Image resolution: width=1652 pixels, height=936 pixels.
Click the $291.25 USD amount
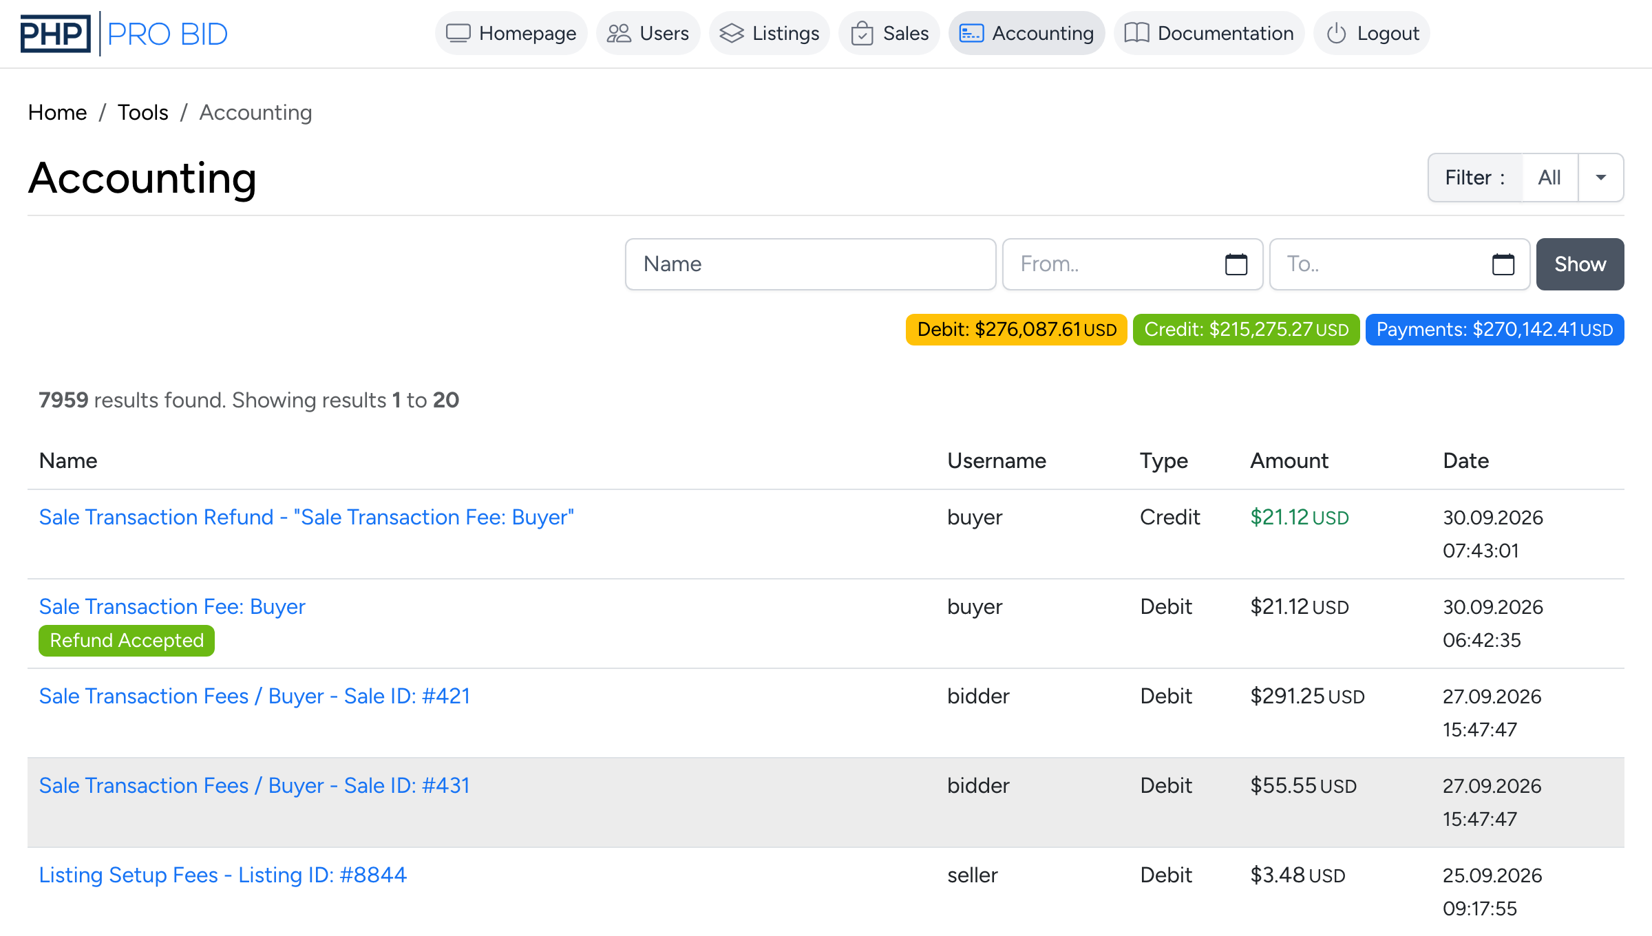(1308, 696)
